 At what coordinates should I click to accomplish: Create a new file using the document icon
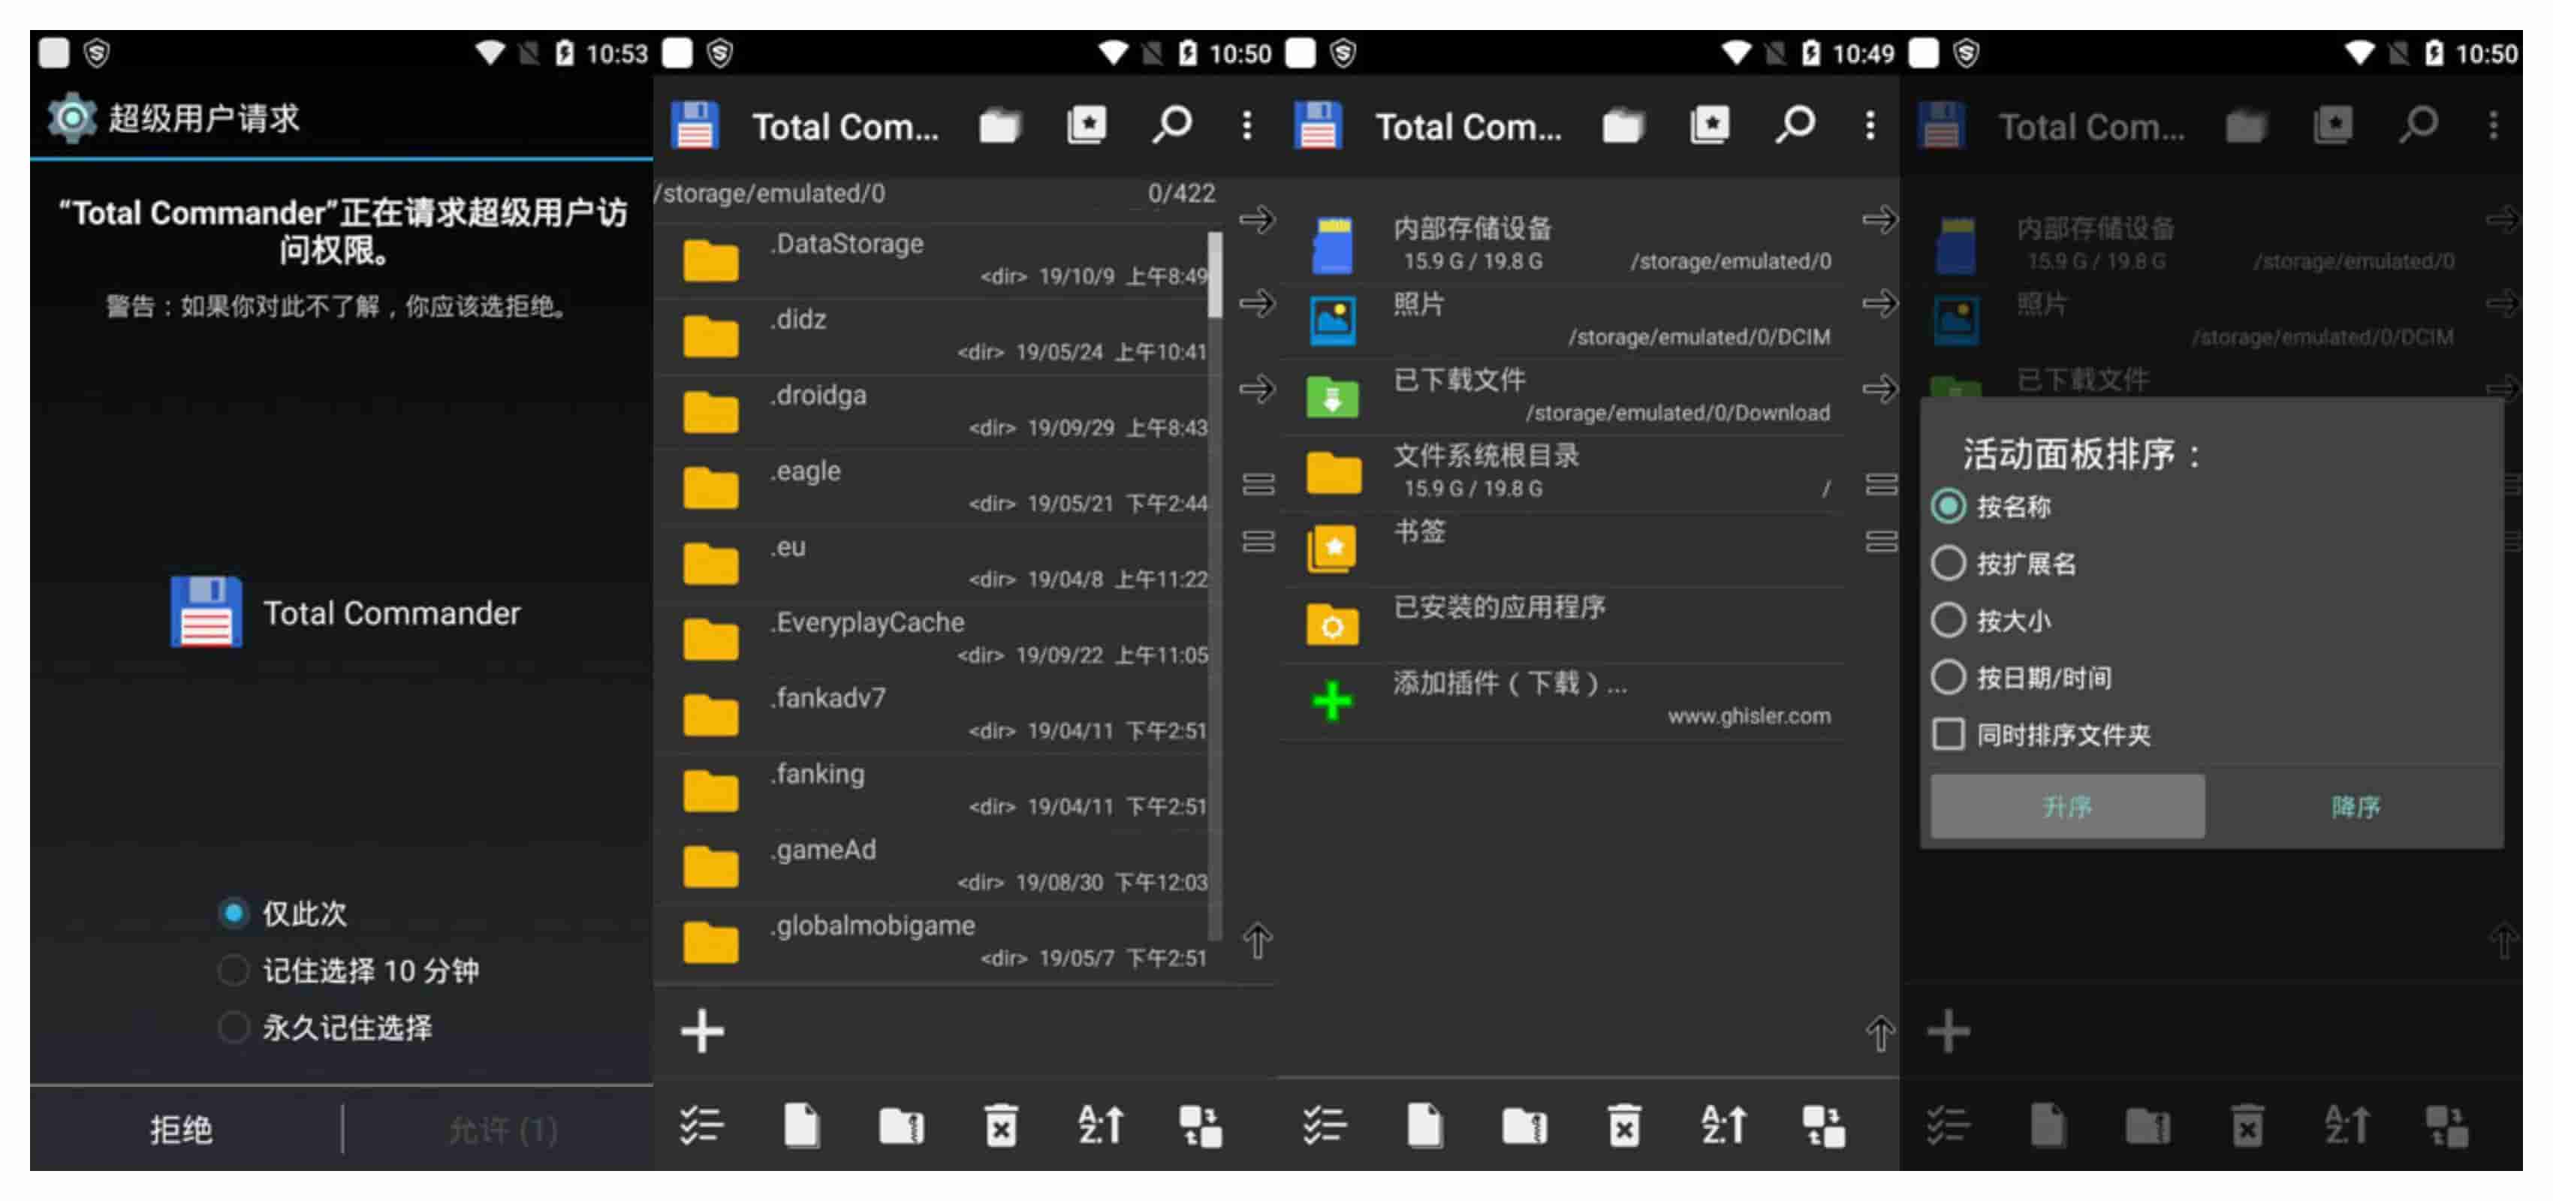point(800,1126)
